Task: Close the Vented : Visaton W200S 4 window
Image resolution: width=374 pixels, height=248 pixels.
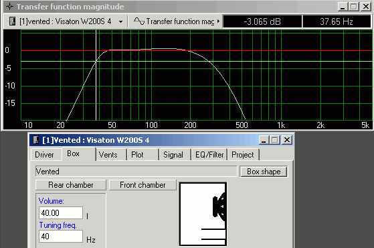Action: 287,140
